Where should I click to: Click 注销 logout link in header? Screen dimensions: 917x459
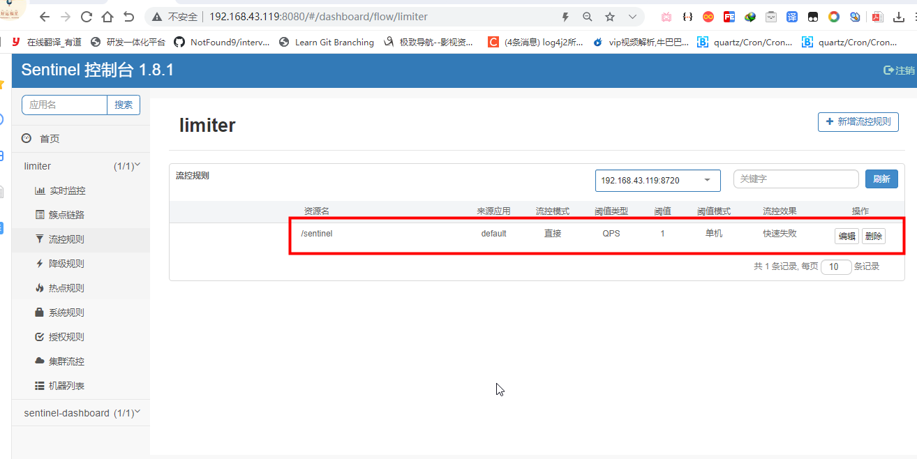pyautogui.click(x=900, y=70)
